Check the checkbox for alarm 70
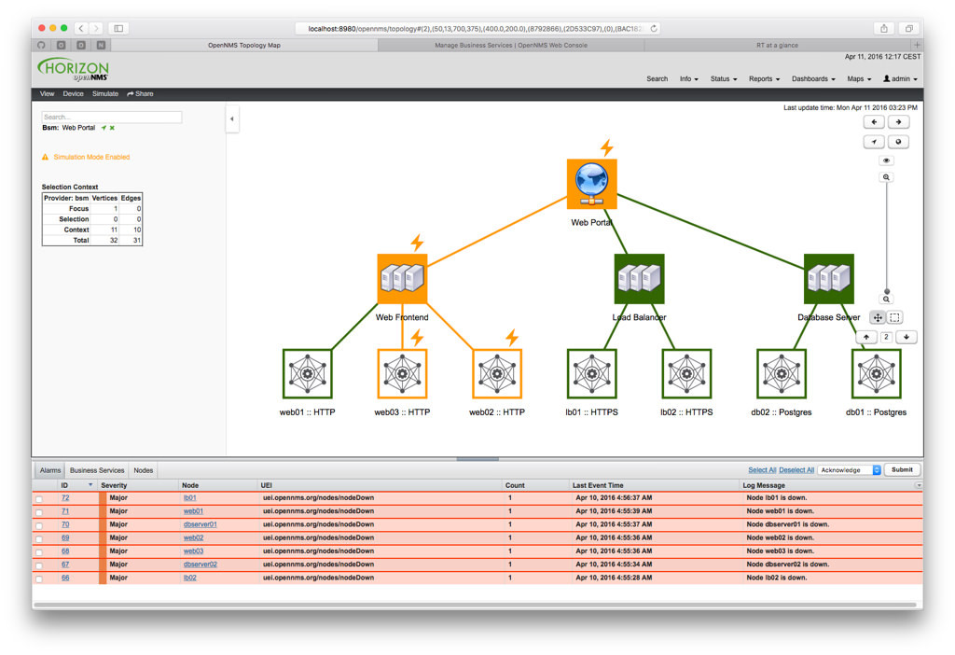The image size is (955, 655). coord(39,526)
